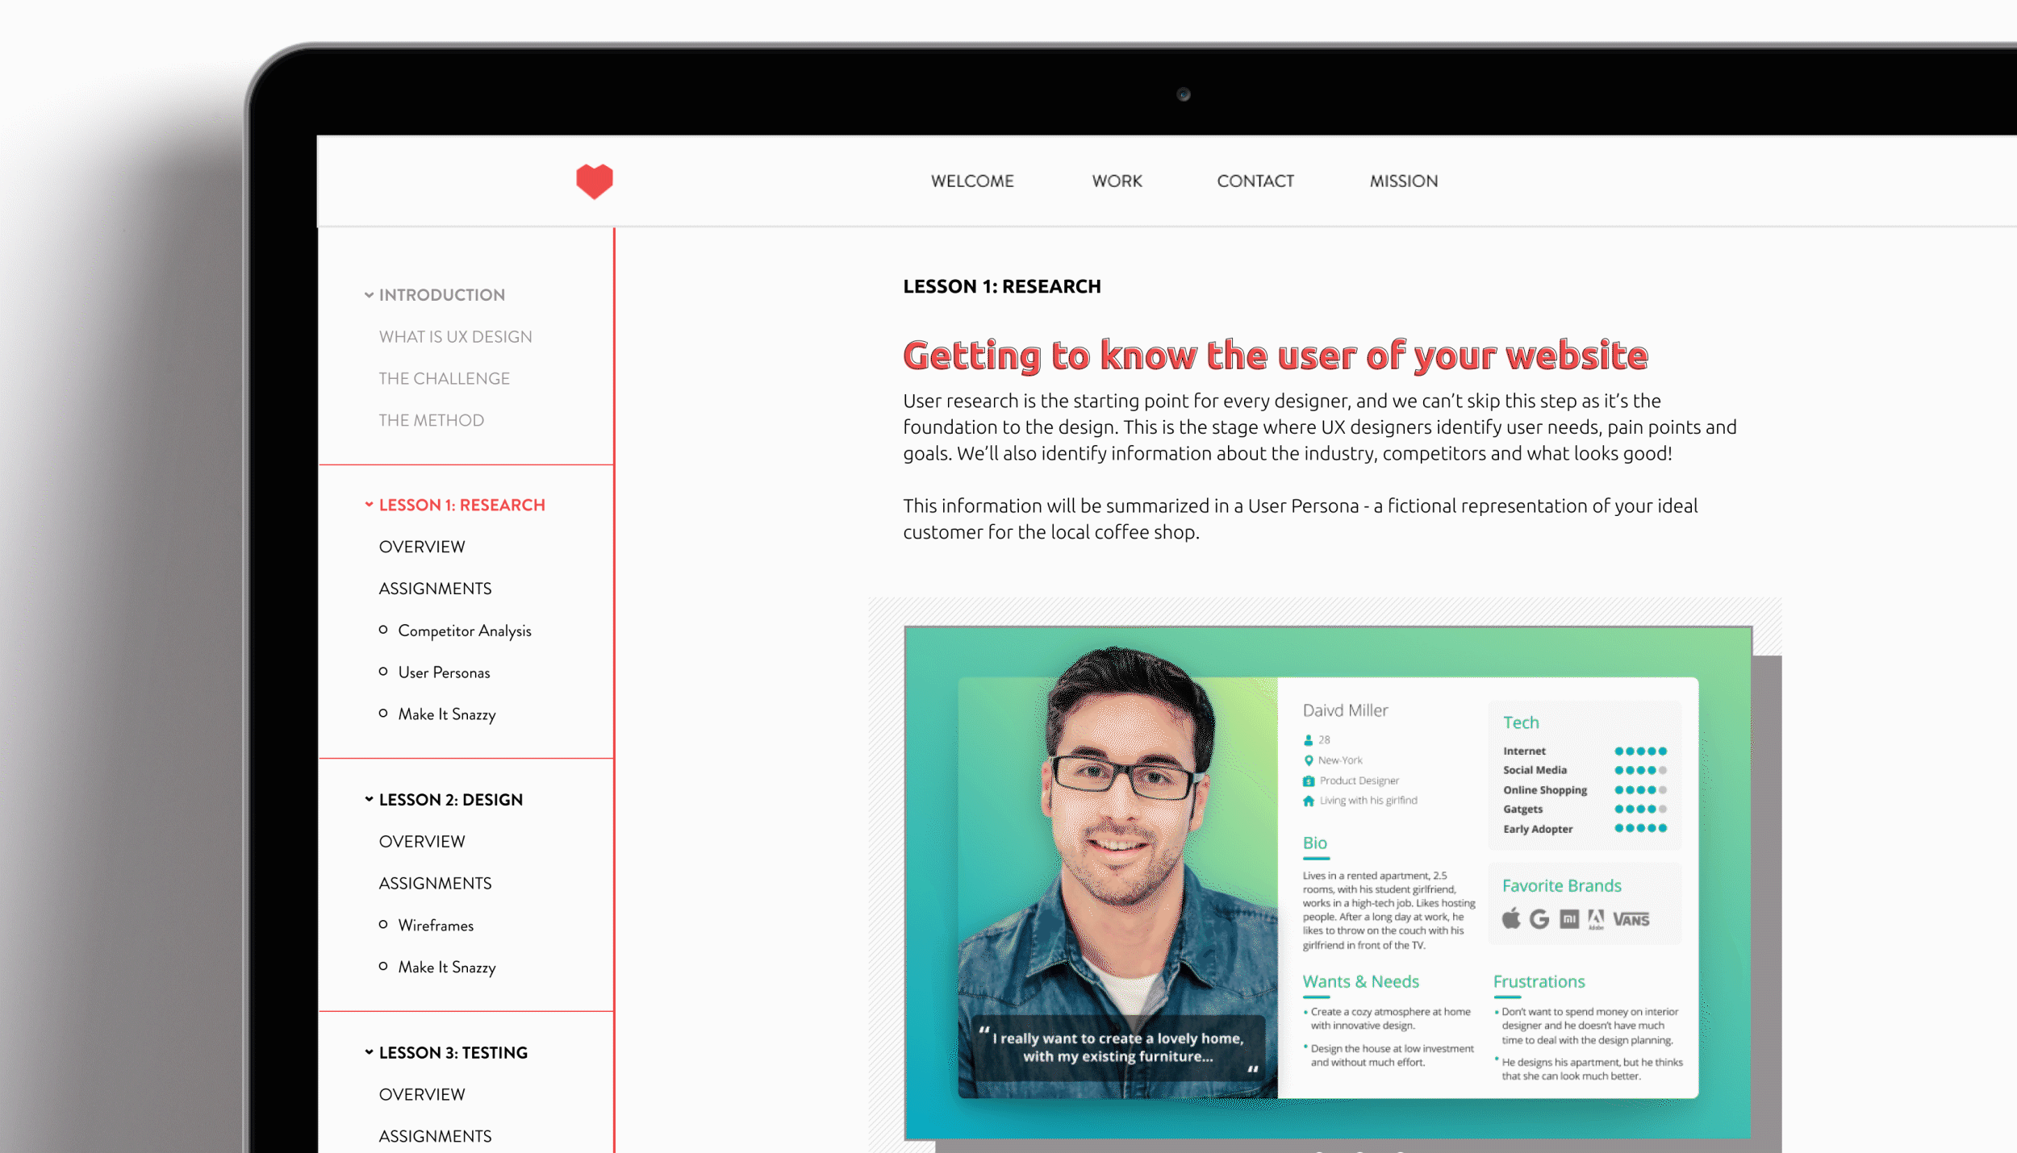Collapse the Introduction section chevron

tap(369, 295)
